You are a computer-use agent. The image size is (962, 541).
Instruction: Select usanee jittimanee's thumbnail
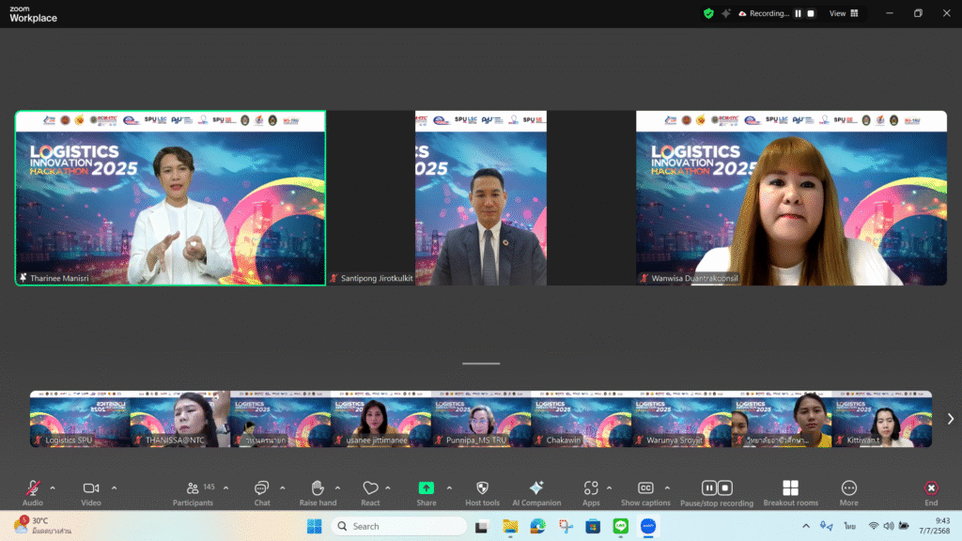tap(381, 419)
